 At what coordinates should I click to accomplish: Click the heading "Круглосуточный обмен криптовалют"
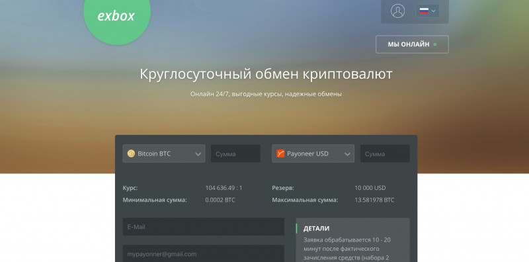pyautogui.click(x=266, y=74)
